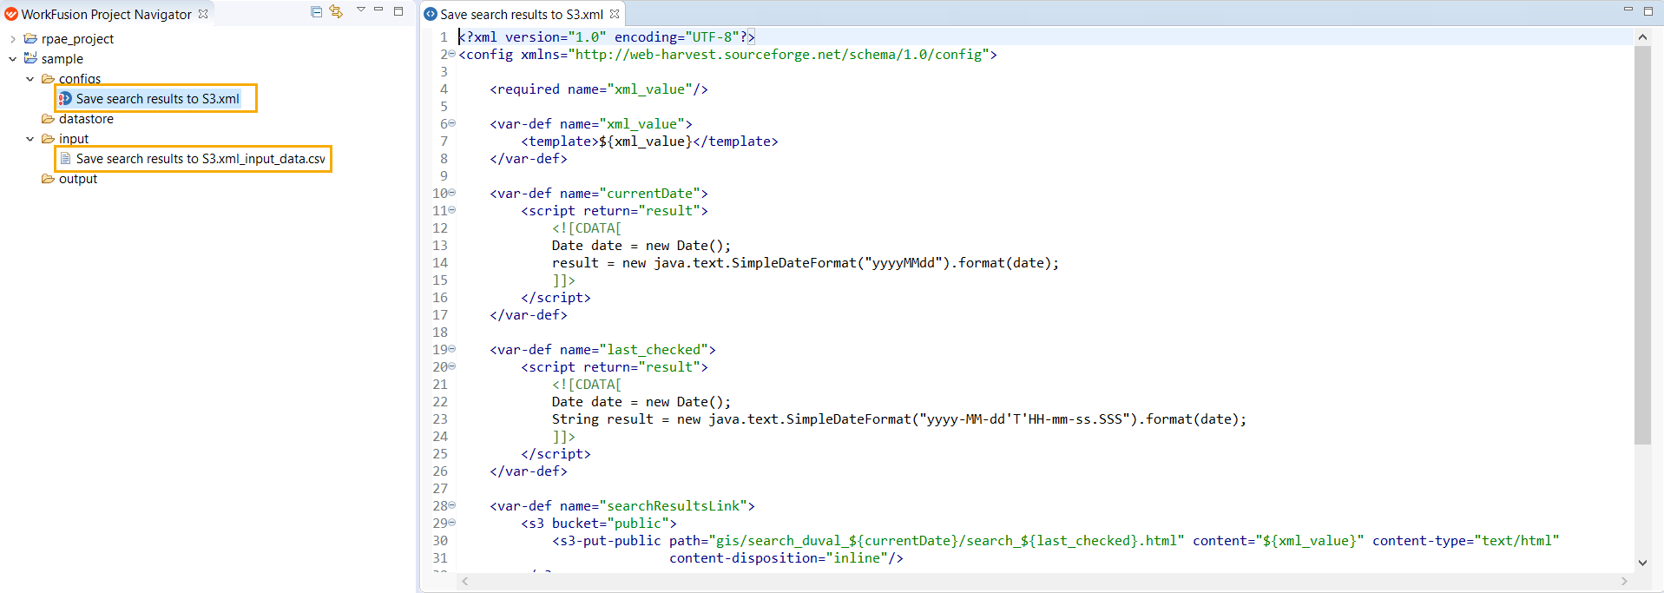Screen dimensions: 1664x593
Task: Click the editor tab's blue file icon
Action: 430,14
